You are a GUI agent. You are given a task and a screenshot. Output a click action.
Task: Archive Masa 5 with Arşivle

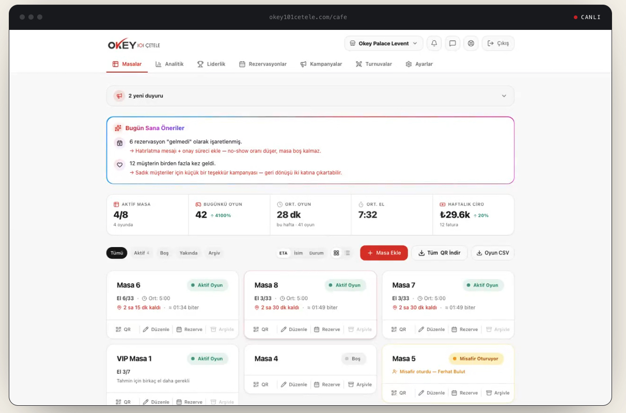click(x=498, y=393)
